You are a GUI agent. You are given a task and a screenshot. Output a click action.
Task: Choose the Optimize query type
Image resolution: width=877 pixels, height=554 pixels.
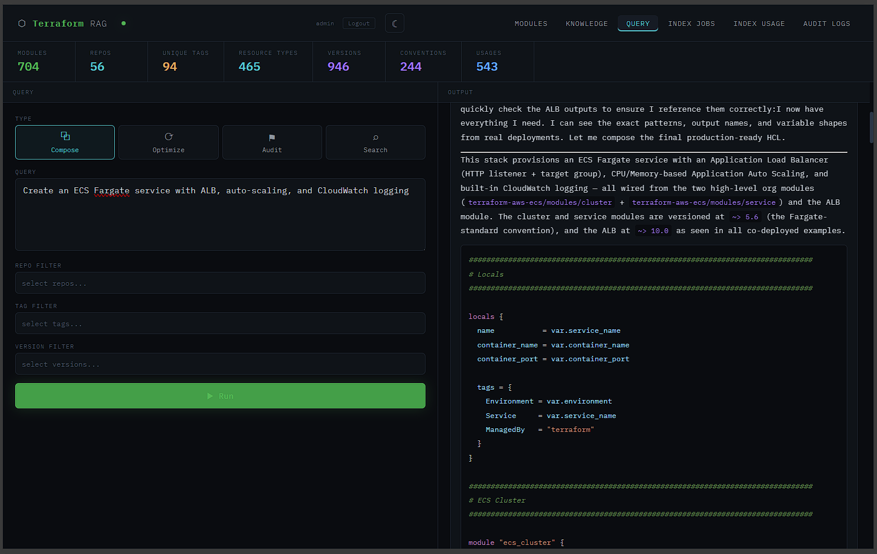[x=169, y=142]
